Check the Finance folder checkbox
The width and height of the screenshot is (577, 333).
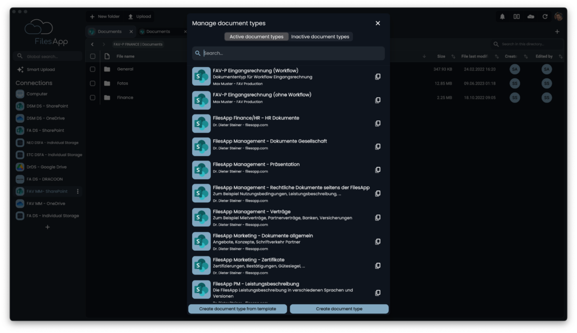93,97
